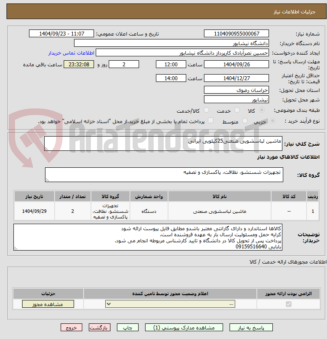327x339 pixels.
Task: Click the announcement date field 1404/09/23 - 11:07
Action: [62, 33]
